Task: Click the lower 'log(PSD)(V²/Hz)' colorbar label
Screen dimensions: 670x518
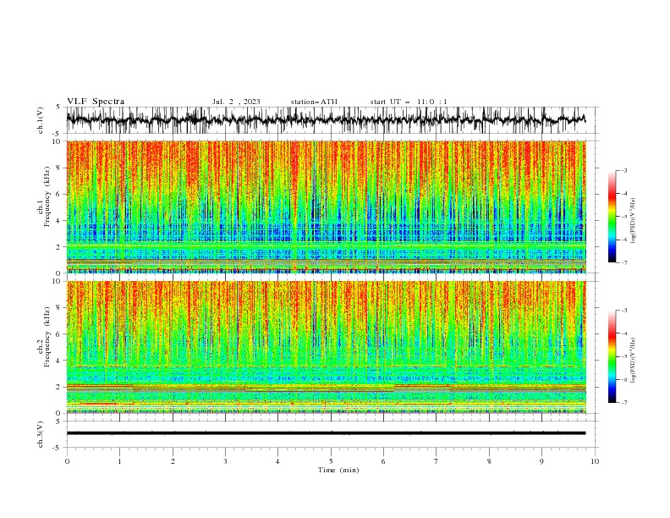Action: point(633,361)
